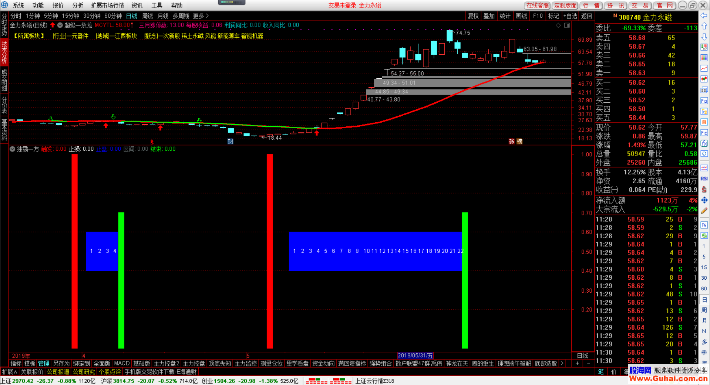Click the F5 sidebar icon
This screenshot has width=710, height=385.
[x=704, y=225]
